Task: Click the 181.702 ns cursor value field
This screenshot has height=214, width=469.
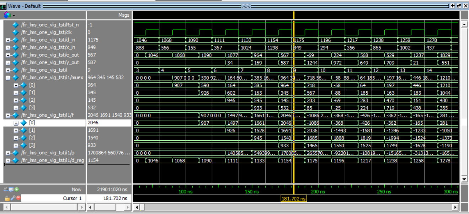Action: (109, 198)
